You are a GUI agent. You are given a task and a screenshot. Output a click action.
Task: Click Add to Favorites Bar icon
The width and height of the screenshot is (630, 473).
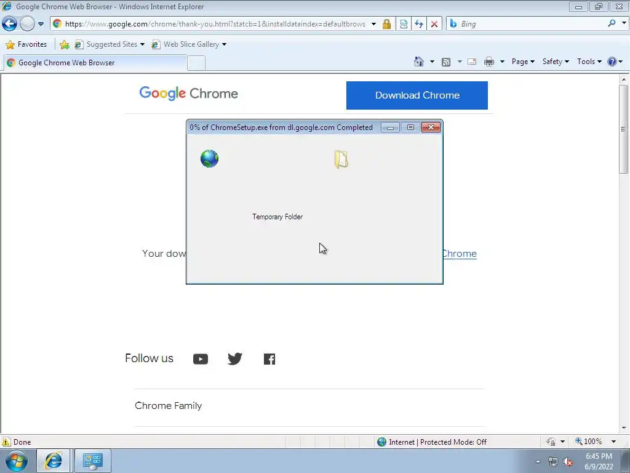tap(64, 44)
